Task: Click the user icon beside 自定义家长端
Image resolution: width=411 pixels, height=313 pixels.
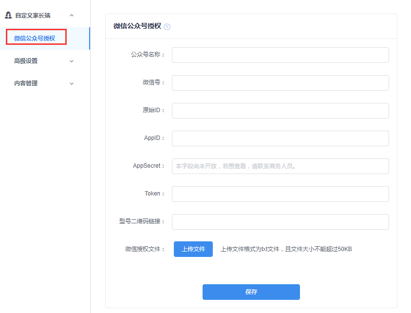Action: [x=8, y=15]
